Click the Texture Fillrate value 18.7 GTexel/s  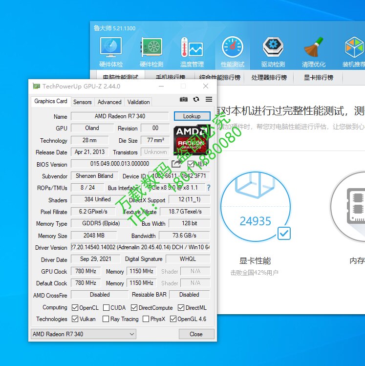pyautogui.click(x=185, y=212)
